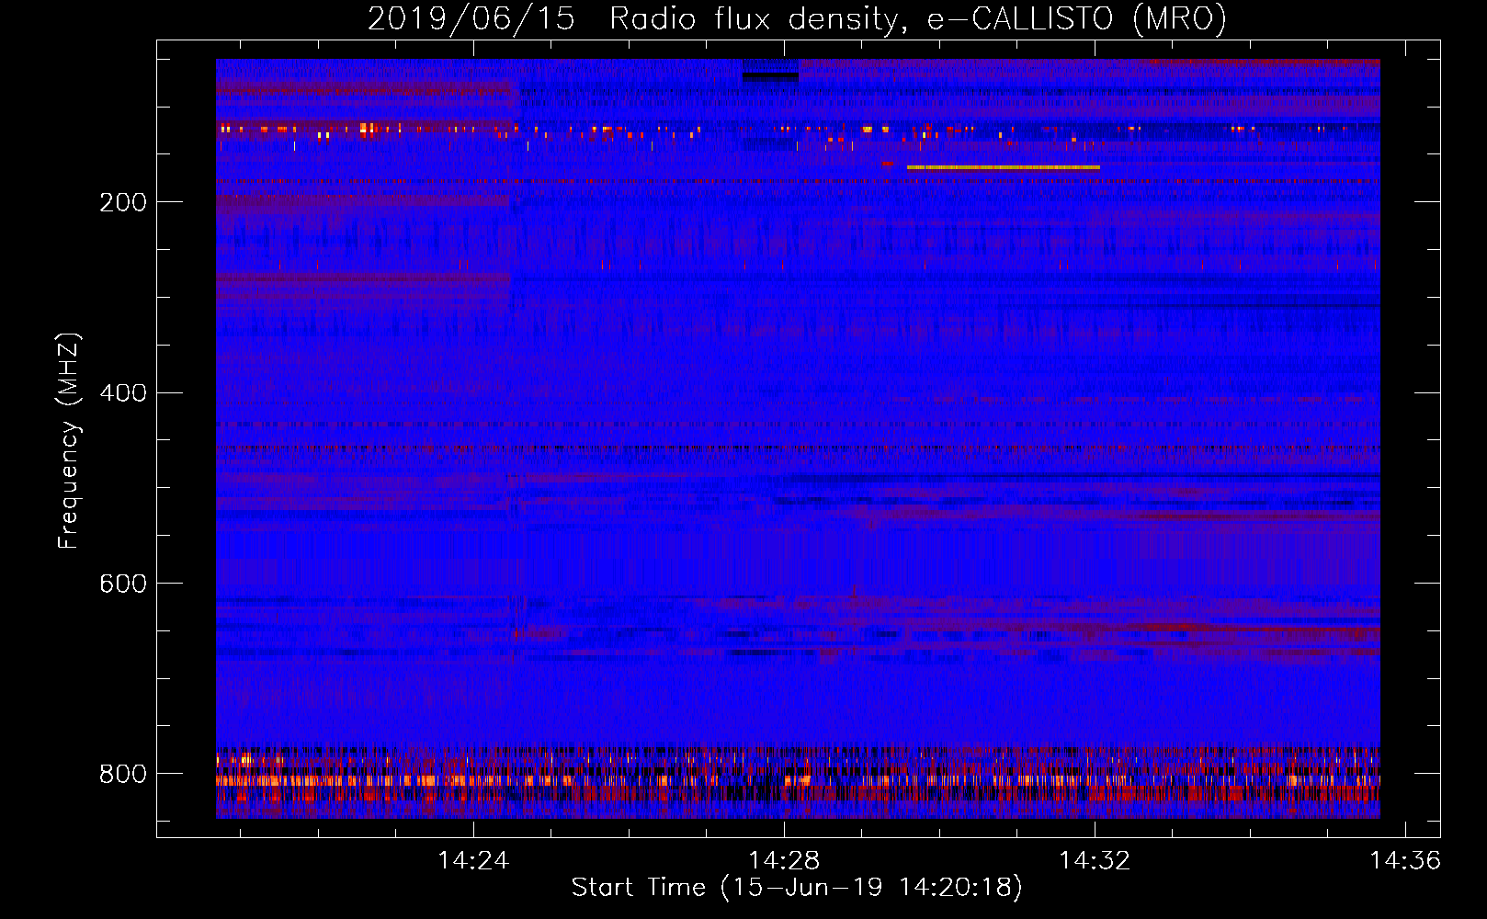This screenshot has width=1487, height=919.
Task: Click the 'Frequency (MHZ)' axis label
Action: click(x=69, y=440)
